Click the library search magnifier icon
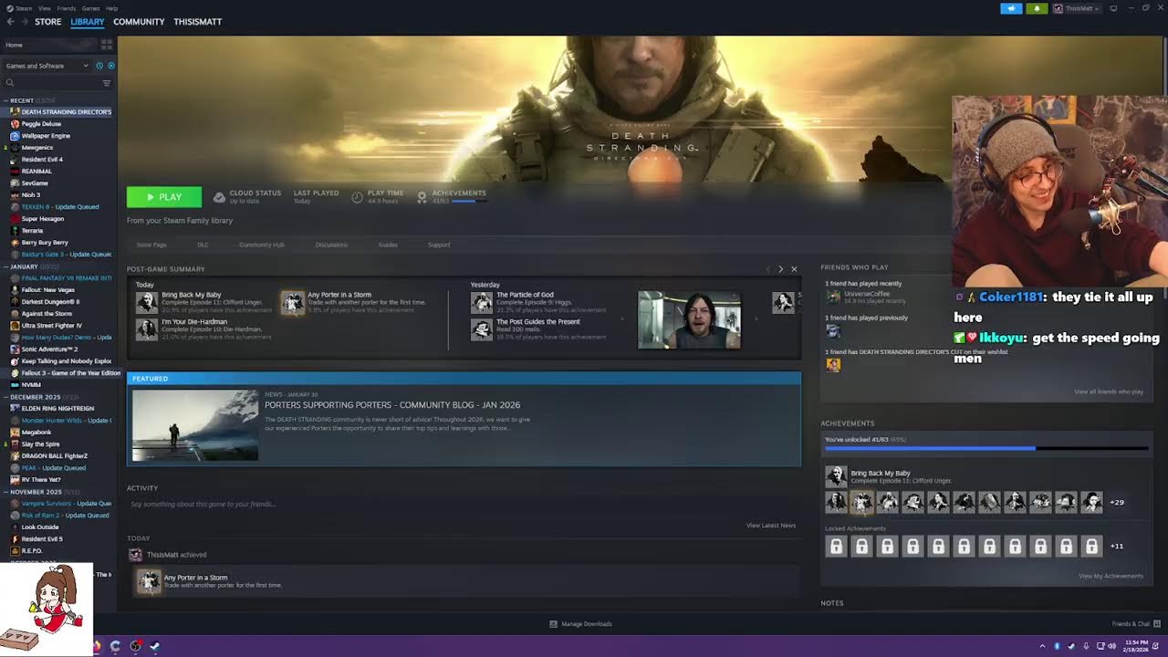The width and height of the screenshot is (1168, 657). pos(10,83)
